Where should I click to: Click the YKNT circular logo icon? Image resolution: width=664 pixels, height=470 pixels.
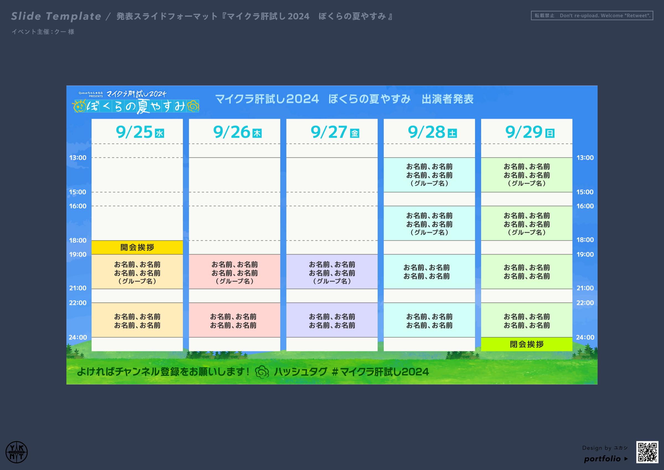(17, 452)
